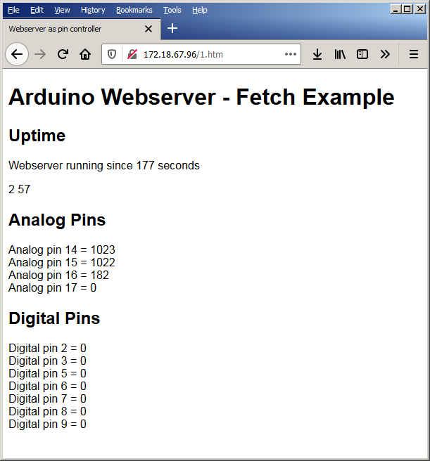Go to the Home page
Screen dimensions: 430x461
[85, 54]
